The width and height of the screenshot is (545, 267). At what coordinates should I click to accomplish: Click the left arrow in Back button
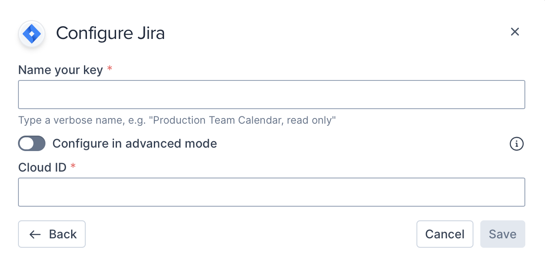pos(35,234)
